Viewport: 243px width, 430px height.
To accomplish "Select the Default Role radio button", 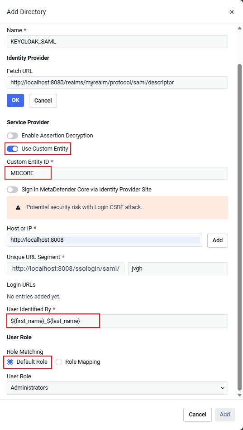I will click(x=10, y=362).
